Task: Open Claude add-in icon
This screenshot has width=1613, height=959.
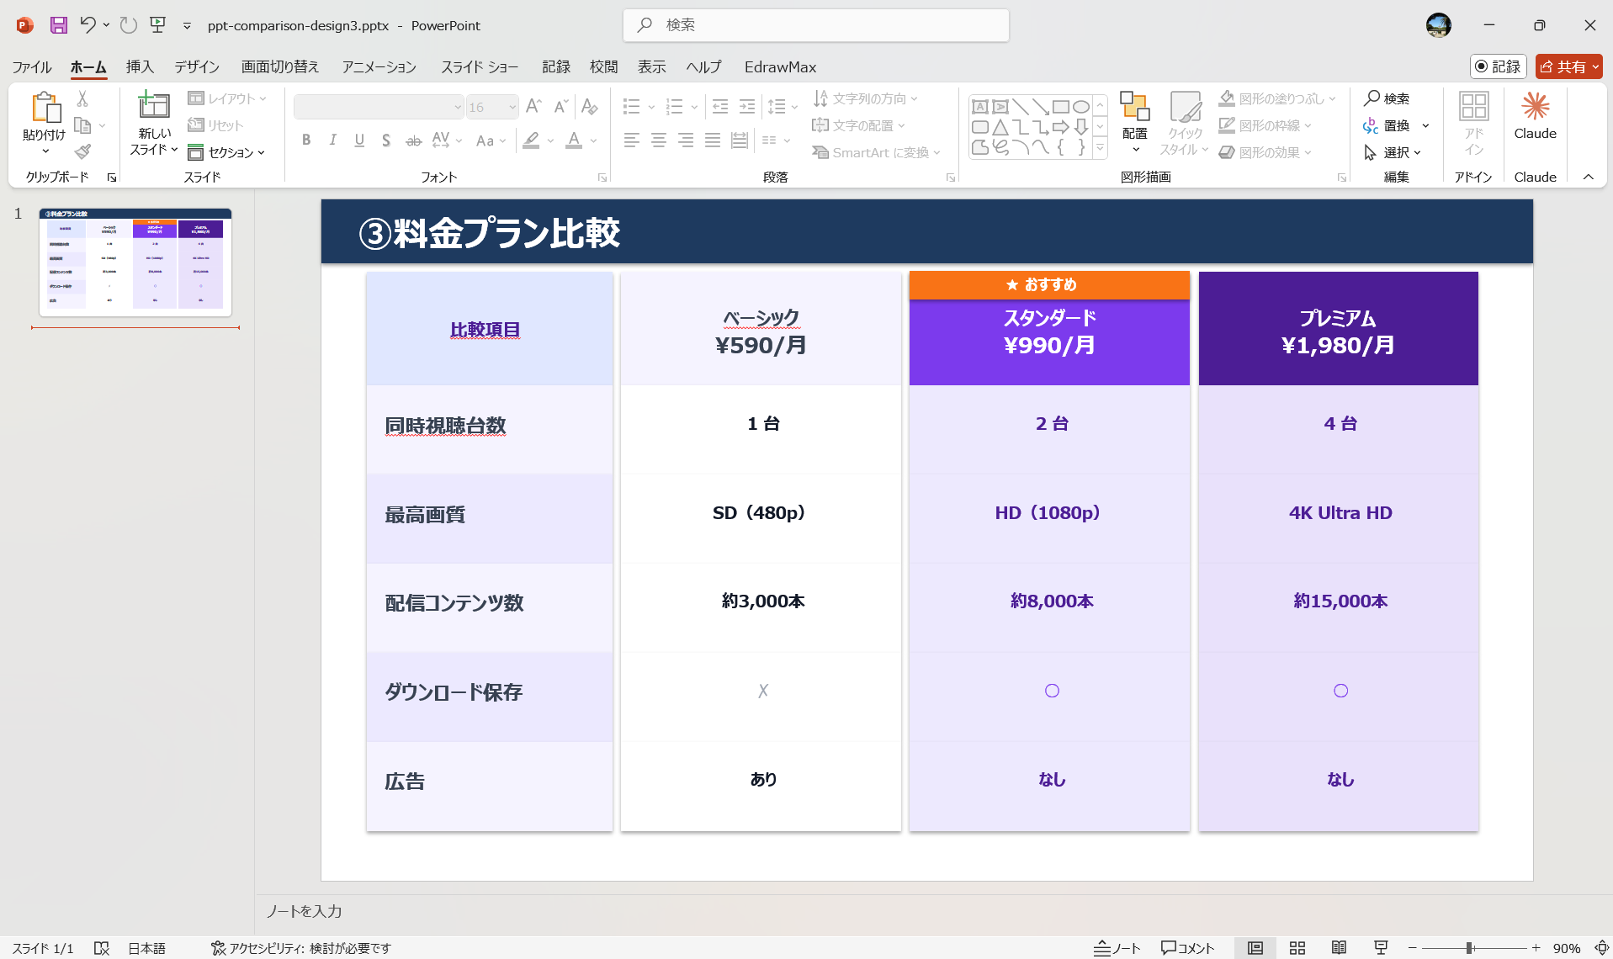Action: (1536, 116)
